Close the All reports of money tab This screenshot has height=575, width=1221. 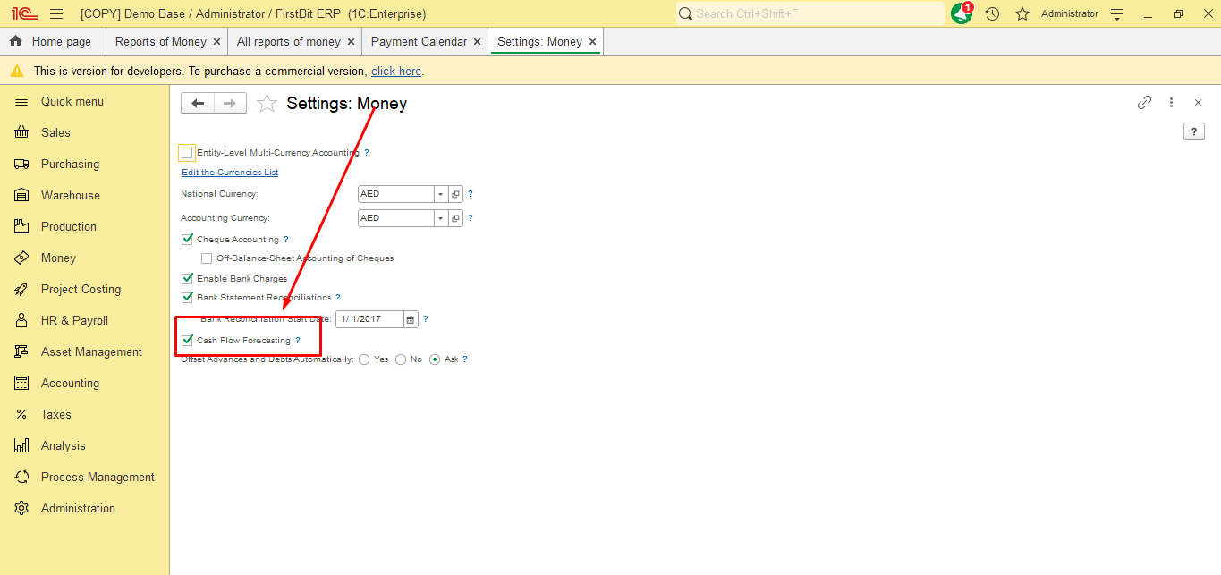(351, 42)
